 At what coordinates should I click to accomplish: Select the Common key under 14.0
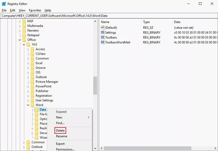tap(42, 58)
